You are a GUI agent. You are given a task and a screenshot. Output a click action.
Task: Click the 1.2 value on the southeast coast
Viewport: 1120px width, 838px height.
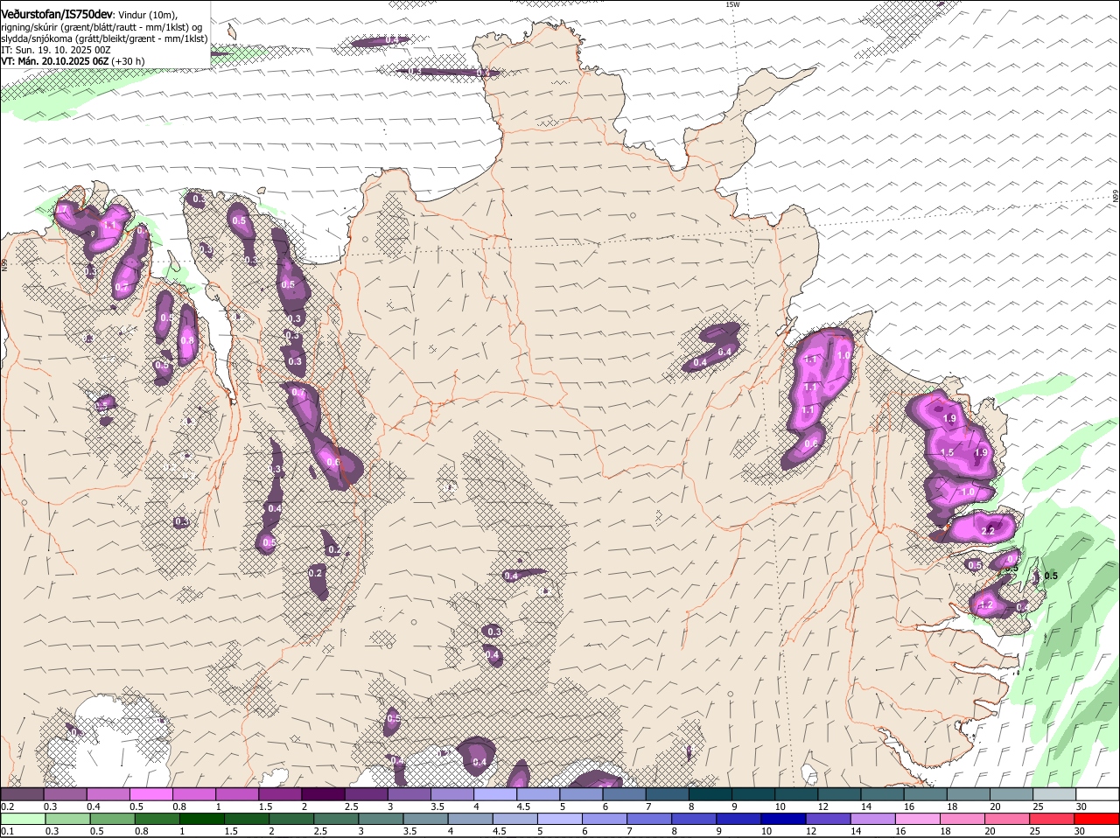pyautogui.click(x=987, y=604)
